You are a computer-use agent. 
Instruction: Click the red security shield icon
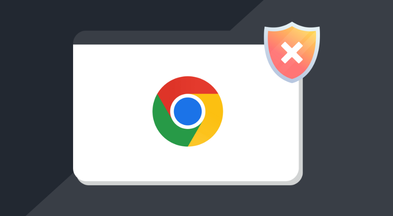click(292, 52)
